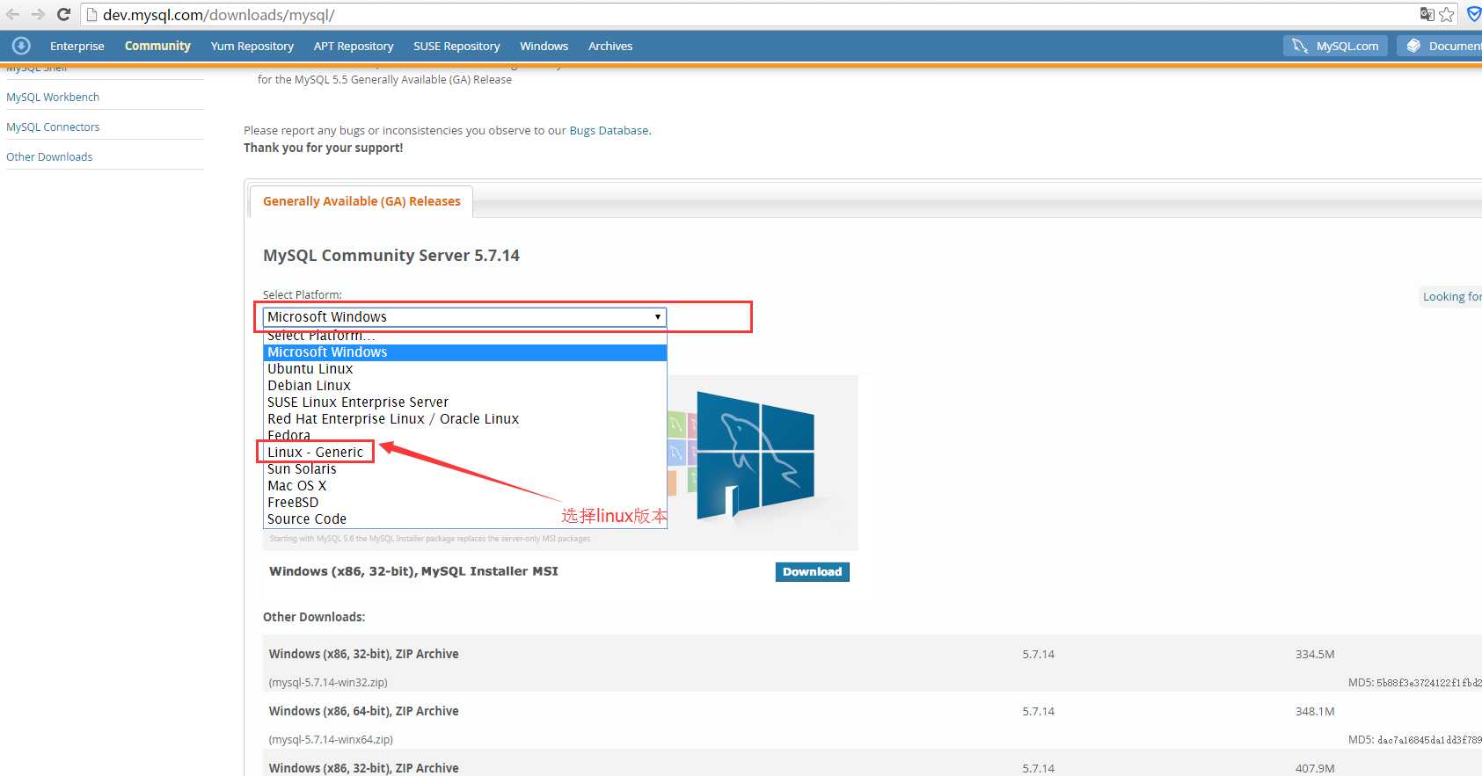Open the Windows menu item

544,46
